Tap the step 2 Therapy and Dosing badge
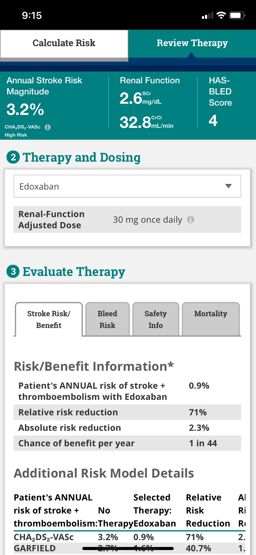 pyautogui.click(x=13, y=157)
